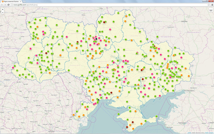Go forward with the browser forward arrow
Viewport: 214px width, 134px height.
click(5, 5)
